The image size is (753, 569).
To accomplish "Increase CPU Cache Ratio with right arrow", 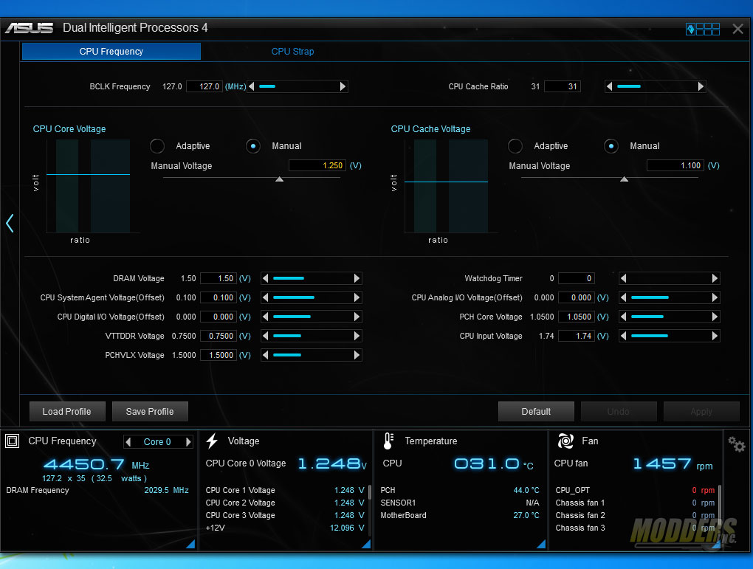I will point(701,86).
